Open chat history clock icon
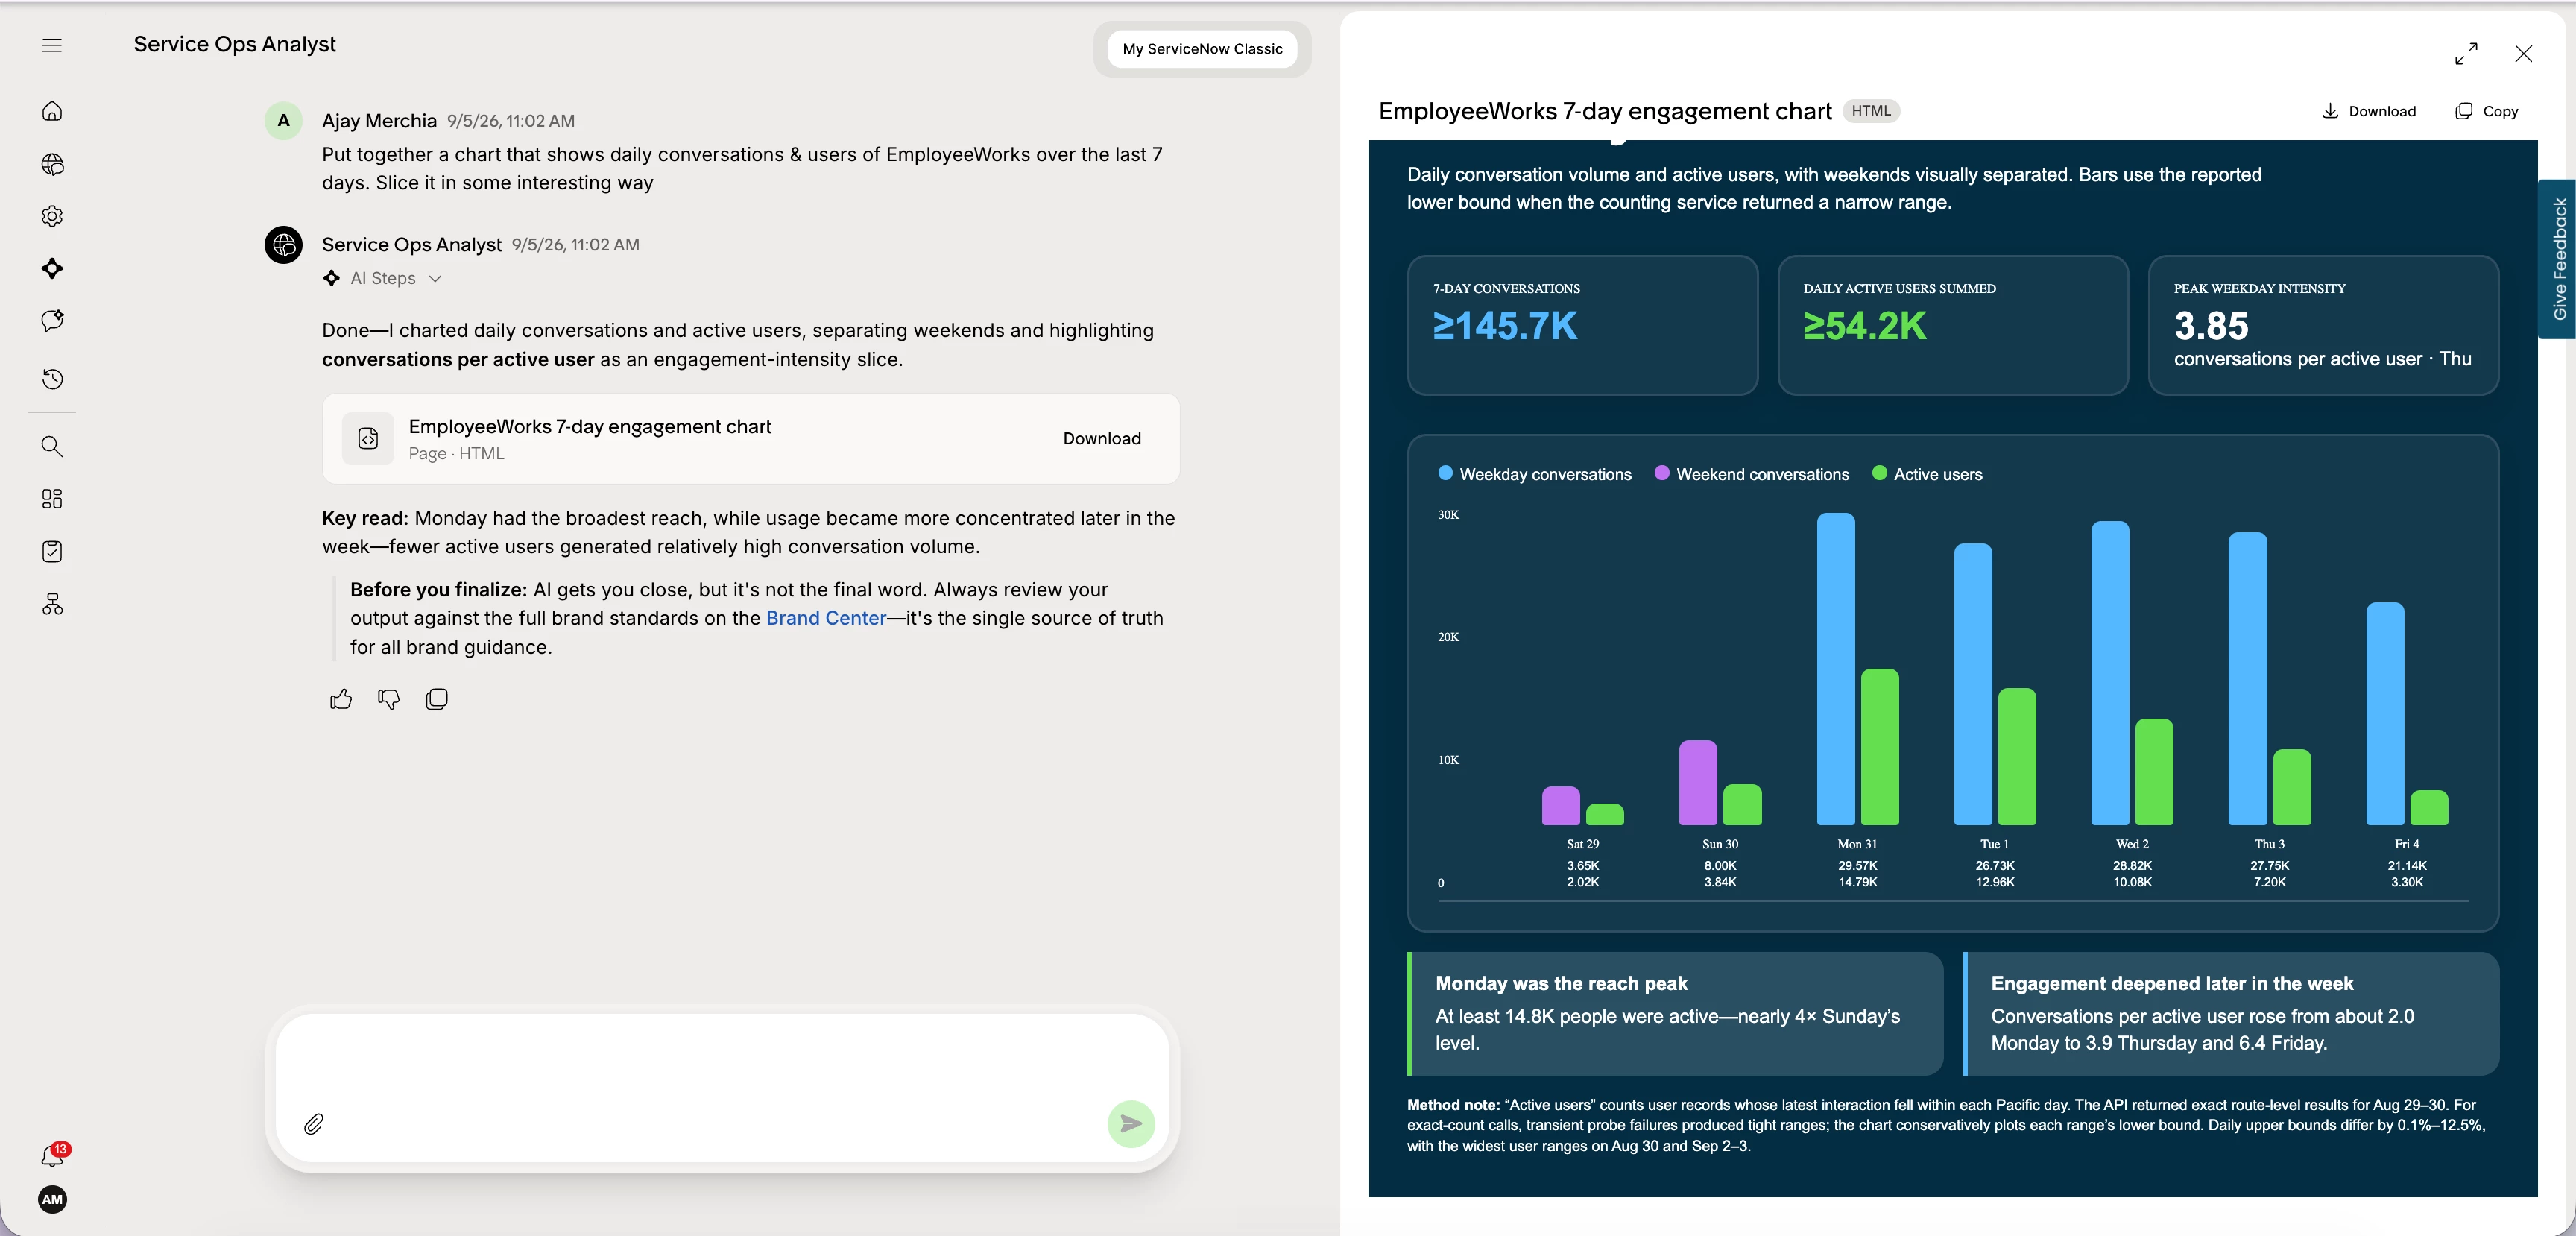This screenshot has height=1236, width=2576. 52,379
